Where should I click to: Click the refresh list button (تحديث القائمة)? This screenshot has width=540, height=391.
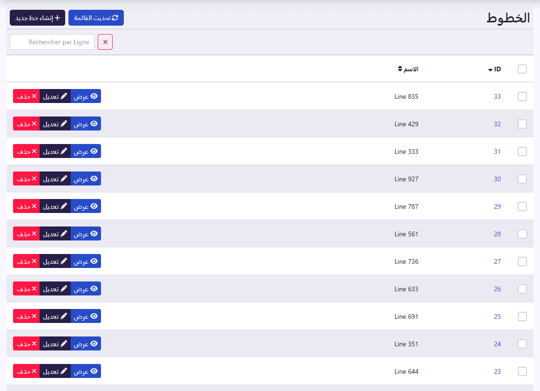[96, 18]
